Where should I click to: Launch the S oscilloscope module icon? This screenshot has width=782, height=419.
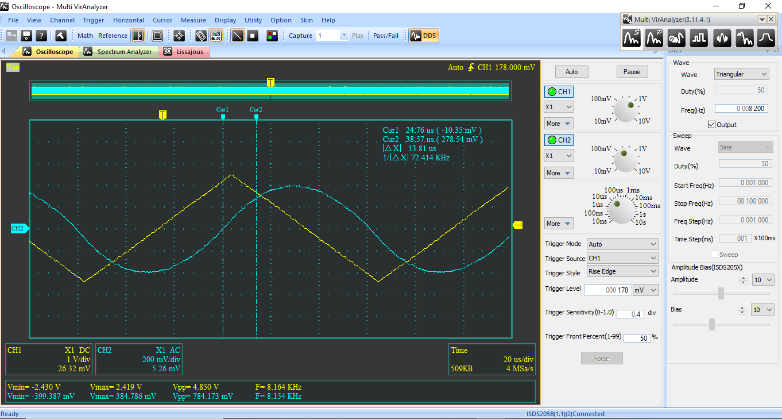[x=632, y=38]
